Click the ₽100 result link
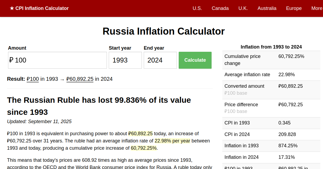 [x=33, y=79]
